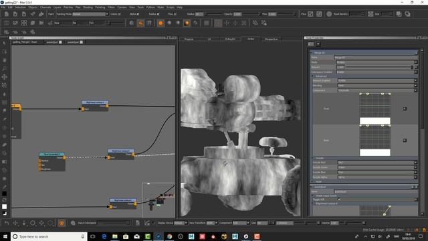
Task: Toggle the Colors checkbox in paint toolbar
Action: point(119,14)
